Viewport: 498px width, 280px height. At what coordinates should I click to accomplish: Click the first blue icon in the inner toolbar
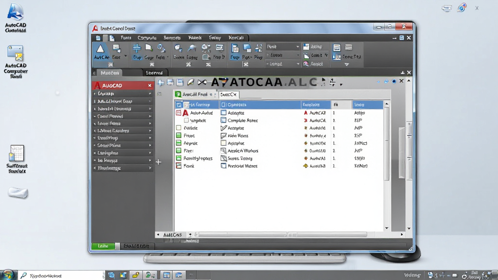(x=160, y=83)
